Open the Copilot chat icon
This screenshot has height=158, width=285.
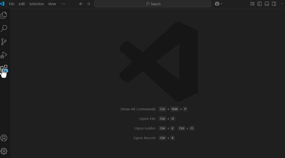(x=217, y=4)
